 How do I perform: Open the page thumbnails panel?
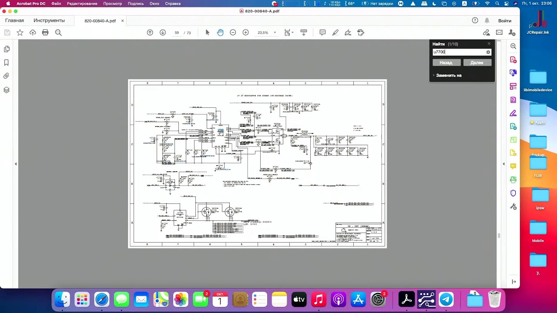(7, 50)
